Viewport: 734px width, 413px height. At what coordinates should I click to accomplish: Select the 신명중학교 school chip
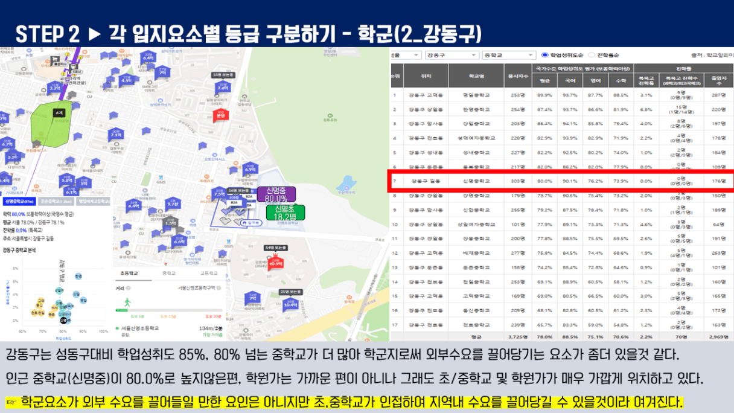pos(20,202)
